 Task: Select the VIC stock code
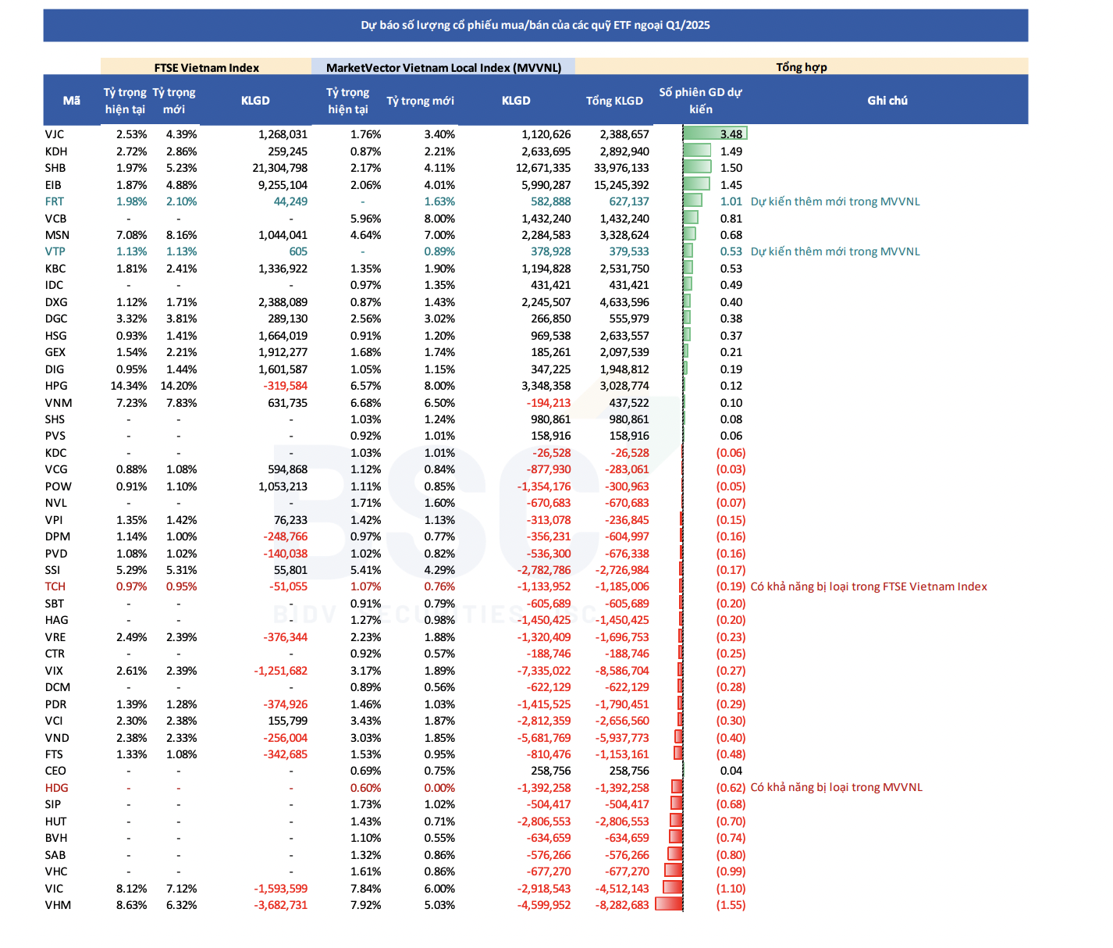[x=54, y=889]
